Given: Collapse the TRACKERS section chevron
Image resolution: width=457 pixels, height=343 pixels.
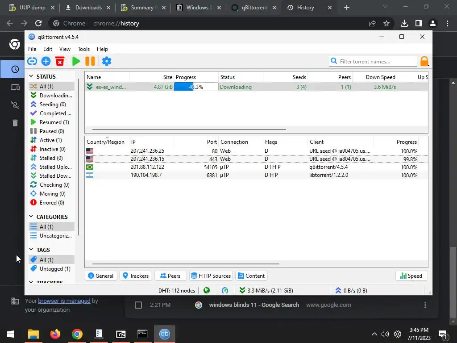Looking at the screenshot, I should [x=31, y=282].
